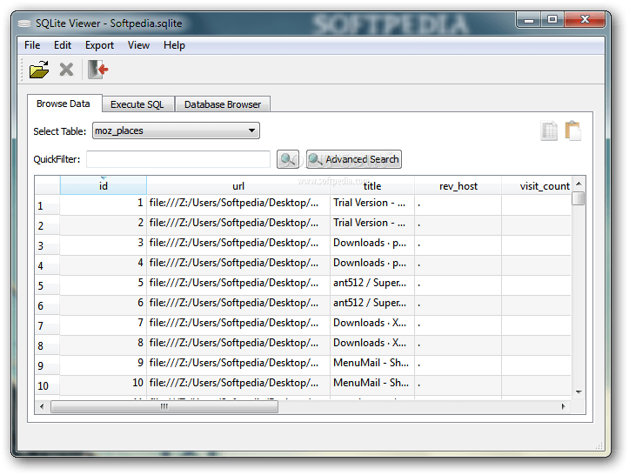Click the id cell with value 7

(104, 324)
